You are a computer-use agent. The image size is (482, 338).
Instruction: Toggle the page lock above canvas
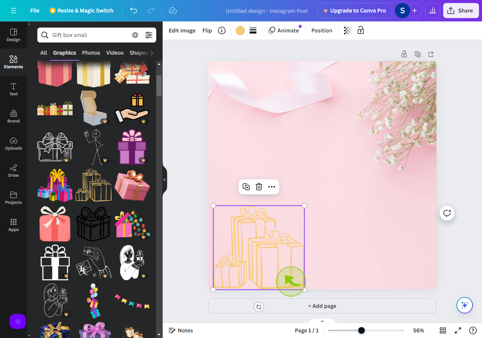pyautogui.click(x=404, y=54)
